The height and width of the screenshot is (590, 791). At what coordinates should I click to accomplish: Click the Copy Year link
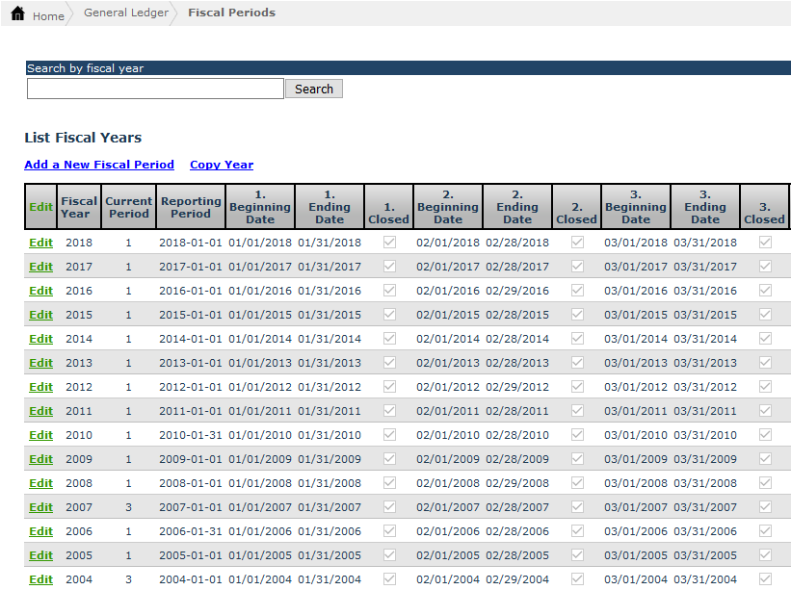222,165
